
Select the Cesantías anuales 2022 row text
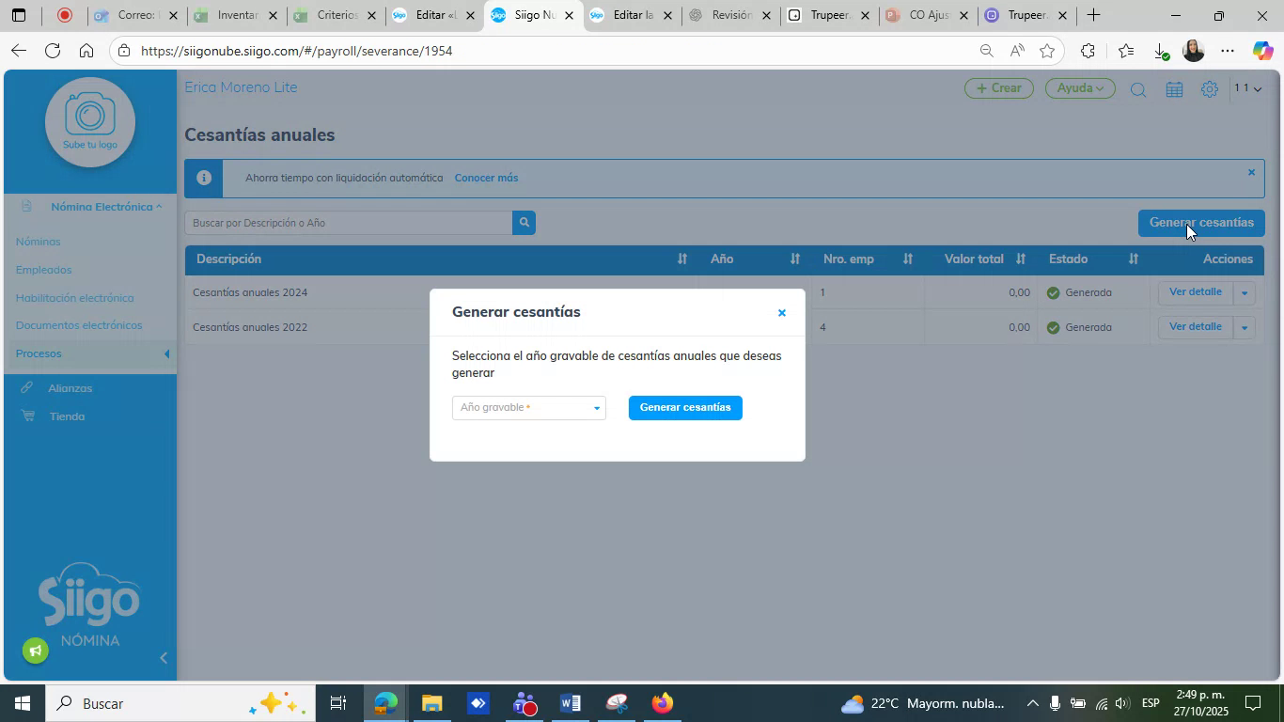click(x=250, y=327)
